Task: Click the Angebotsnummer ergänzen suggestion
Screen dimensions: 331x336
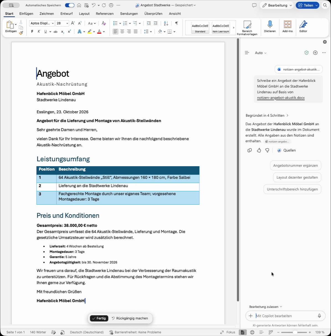Action: (295, 166)
